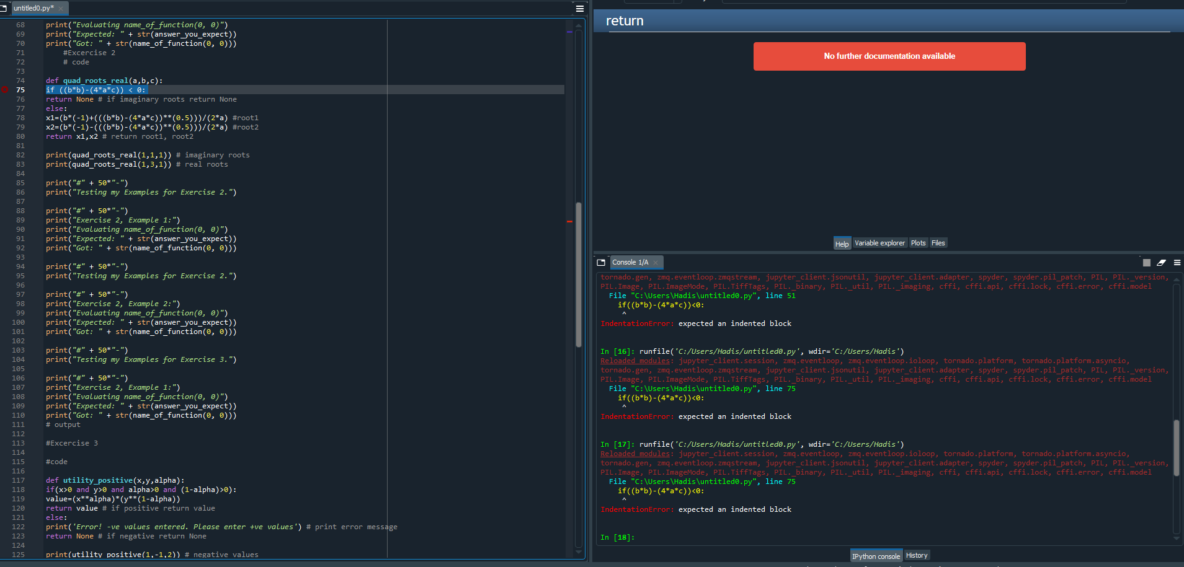This screenshot has width=1184, height=567.
Task: Click the editor vertical scrollbar handle
Action: [x=578, y=273]
